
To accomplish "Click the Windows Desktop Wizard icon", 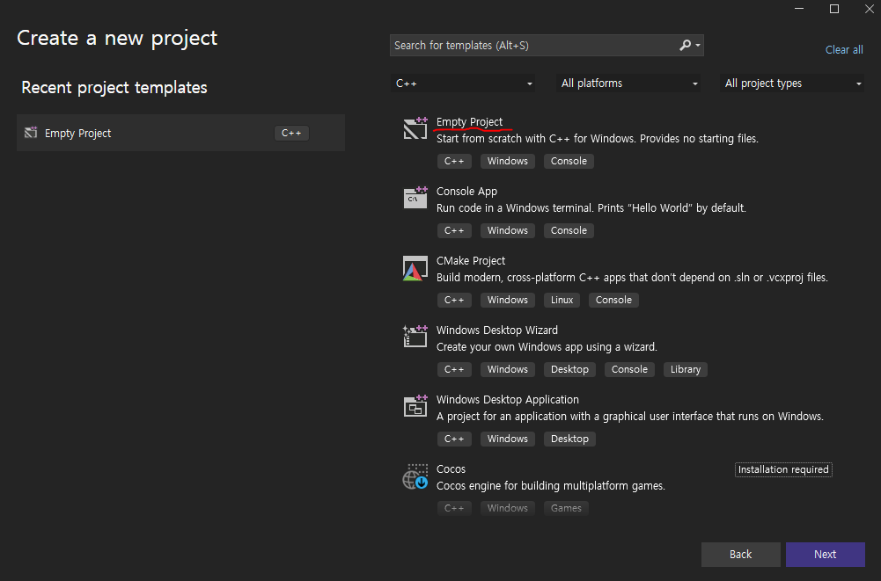I will (x=415, y=337).
